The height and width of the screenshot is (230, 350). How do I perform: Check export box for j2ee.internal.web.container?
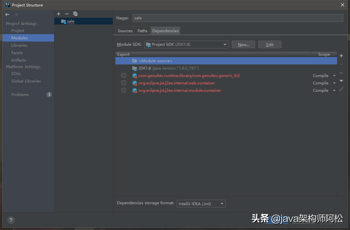(x=123, y=83)
